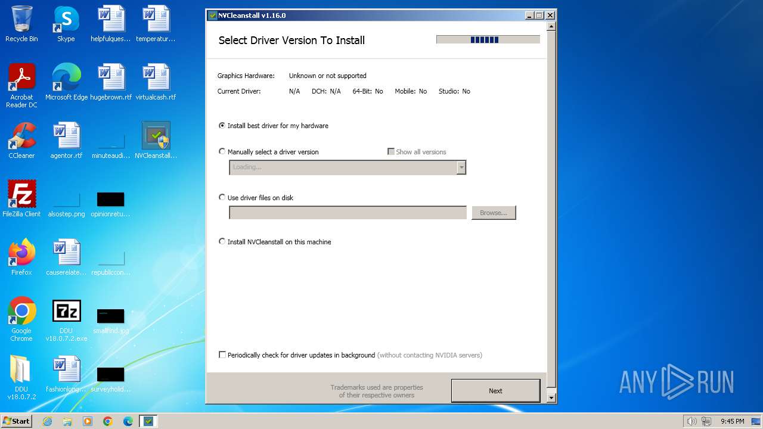Launch CCleaner from the desktop

pos(21,141)
